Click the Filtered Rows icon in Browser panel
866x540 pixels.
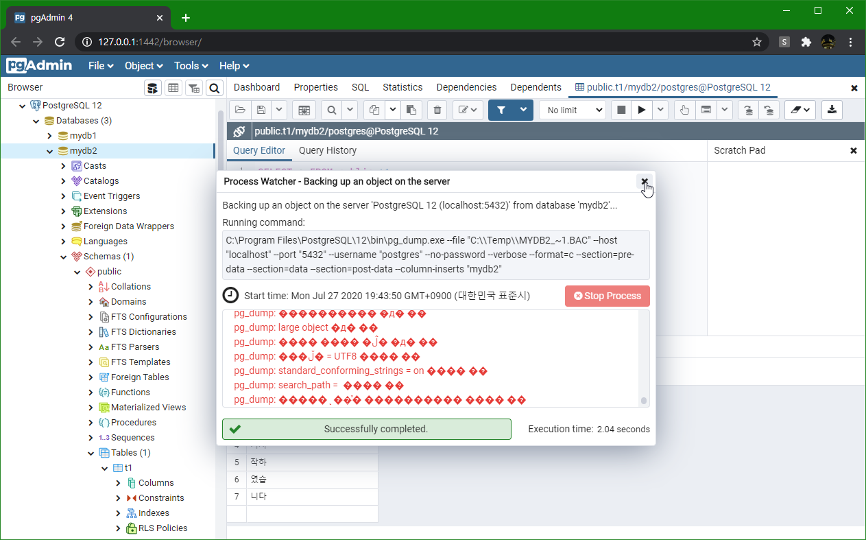[194, 88]
